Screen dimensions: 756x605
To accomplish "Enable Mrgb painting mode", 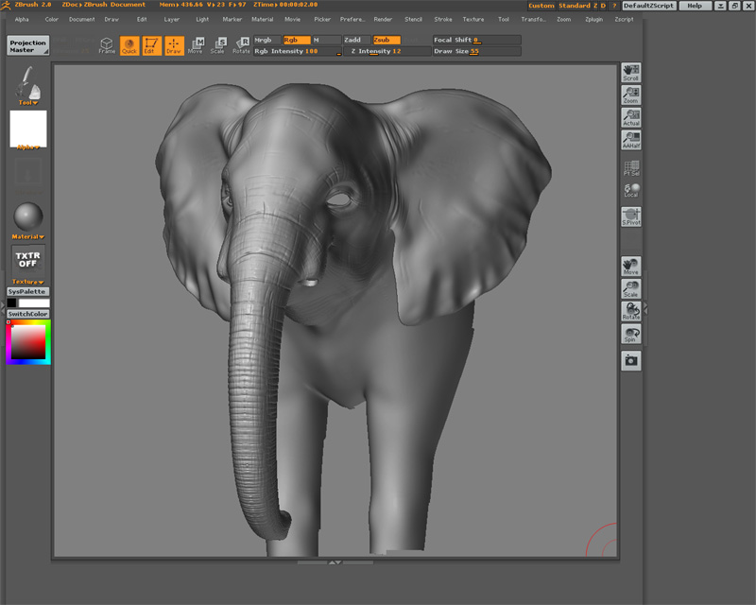I will tap(267, 40).
